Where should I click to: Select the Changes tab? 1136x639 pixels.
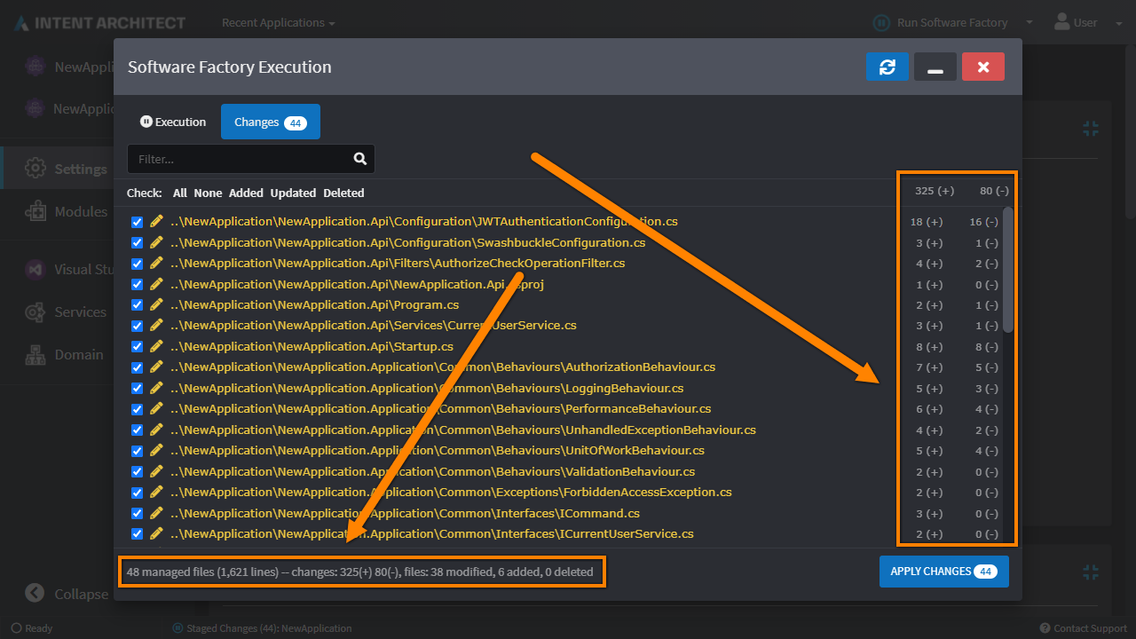click(x=270, y=122)
